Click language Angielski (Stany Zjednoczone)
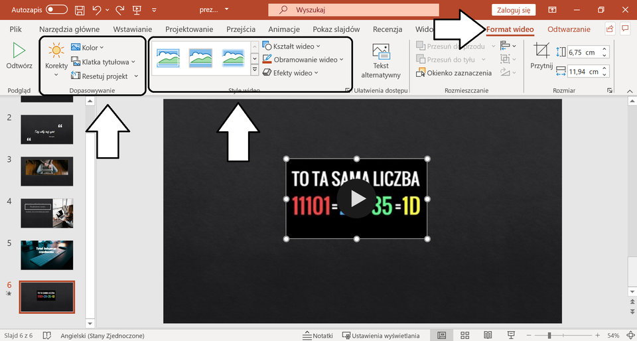Viewport: 637px width, 341px height. point(102,336)
